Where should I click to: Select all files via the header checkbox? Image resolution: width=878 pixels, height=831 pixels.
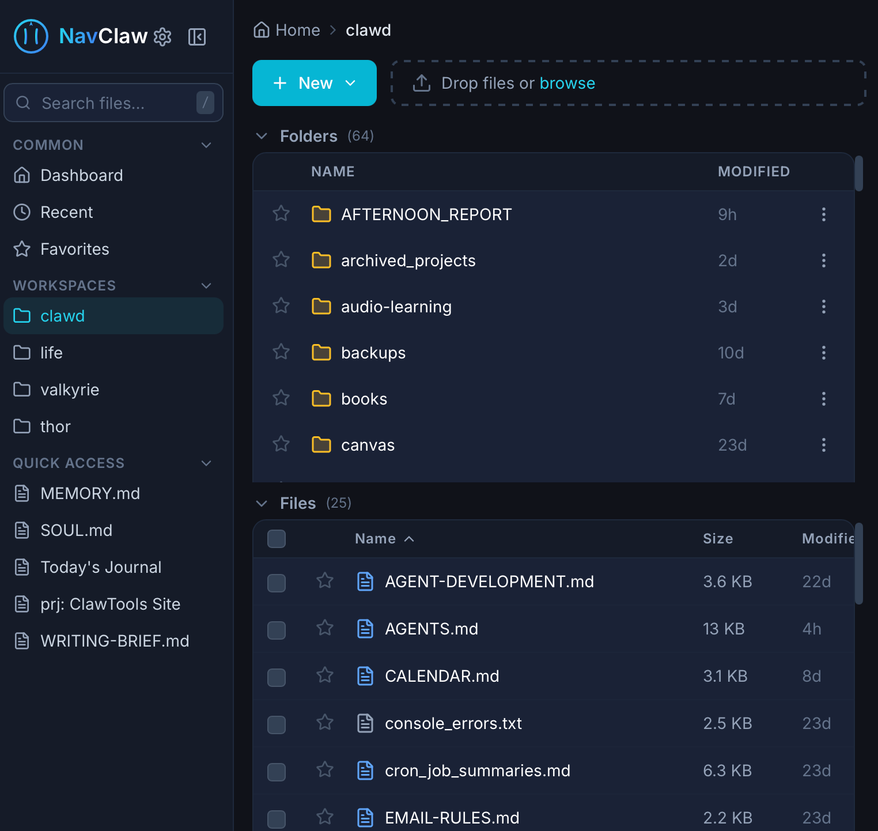tap(276, 539)
